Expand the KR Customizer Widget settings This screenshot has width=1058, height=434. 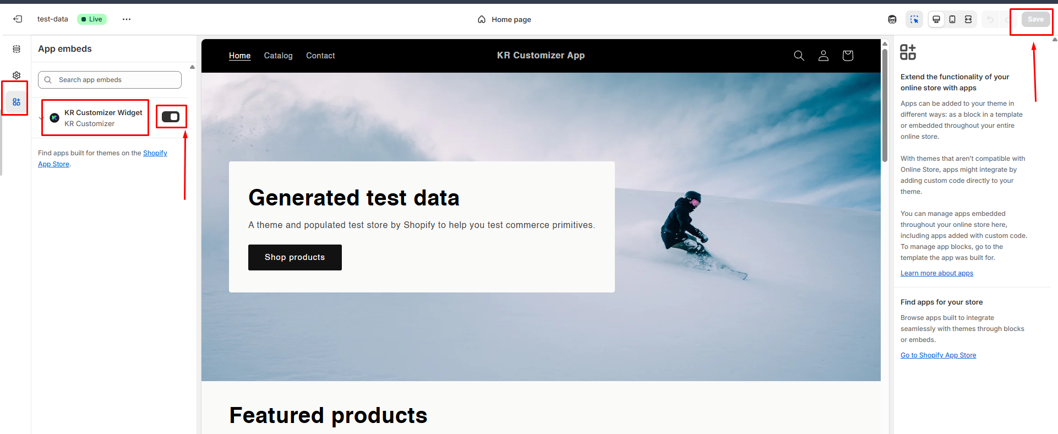(41, 118)
